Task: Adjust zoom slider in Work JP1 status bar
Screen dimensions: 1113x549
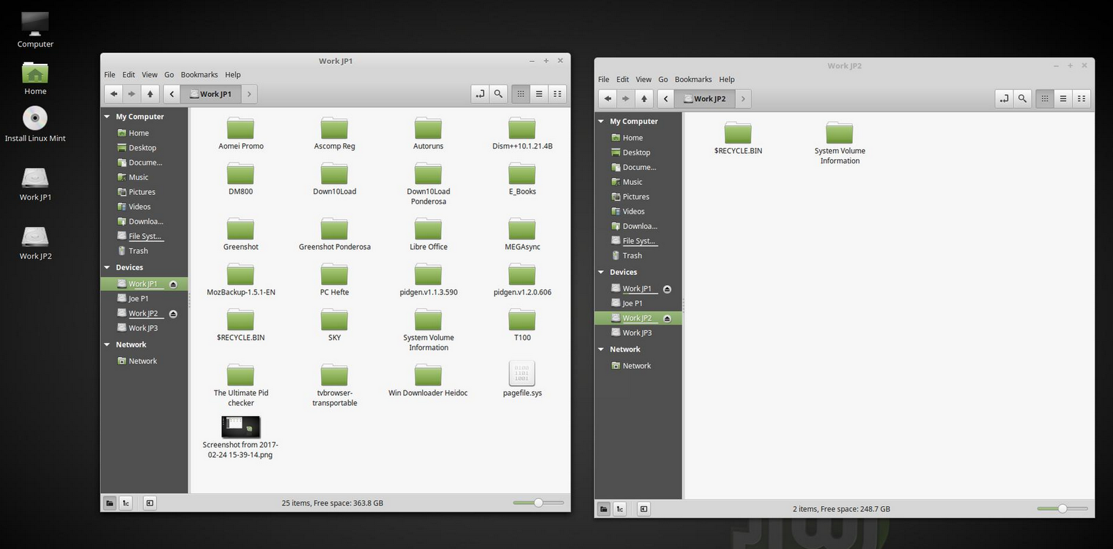Action: [538, 503]
